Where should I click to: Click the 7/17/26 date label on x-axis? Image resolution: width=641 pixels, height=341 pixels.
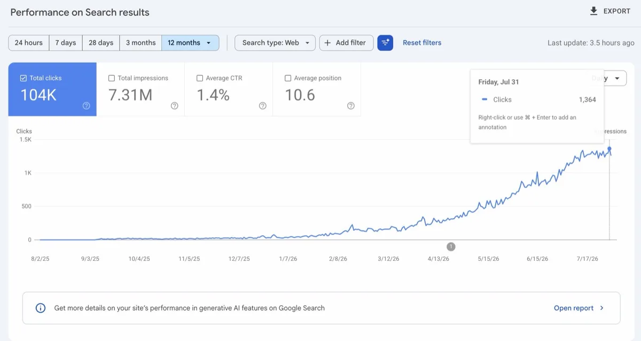pyautogui.click(x=588, y=259)
